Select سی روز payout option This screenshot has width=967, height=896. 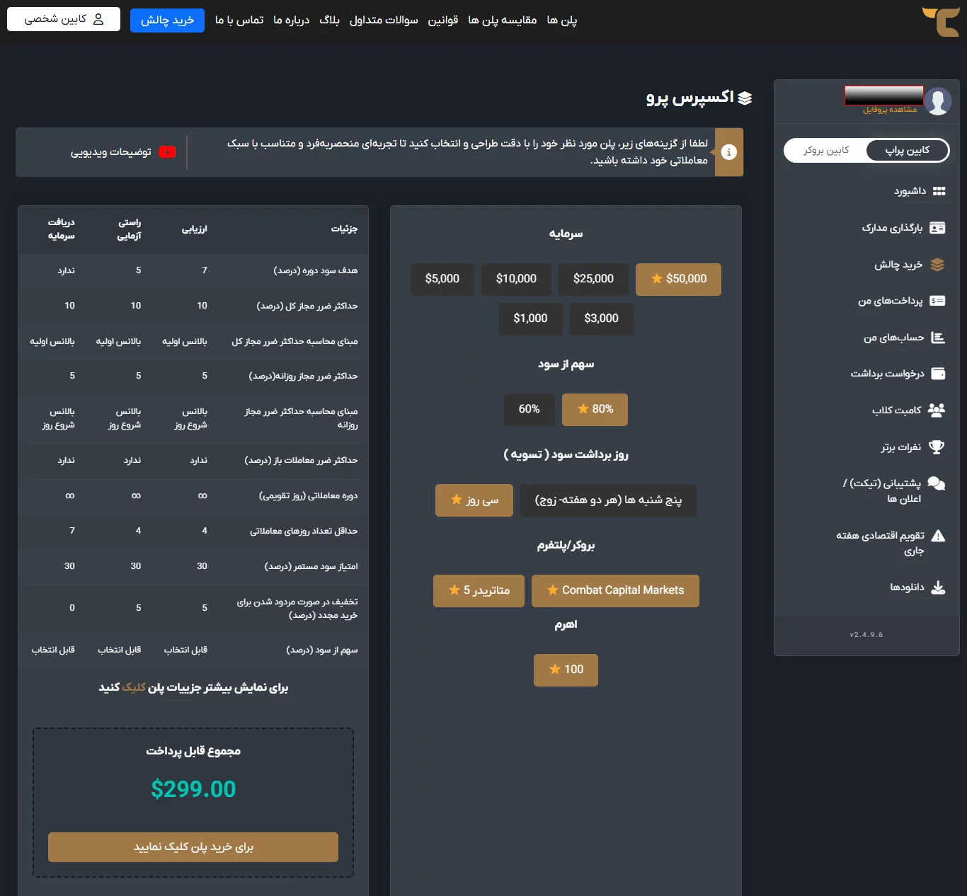point(474,500)
